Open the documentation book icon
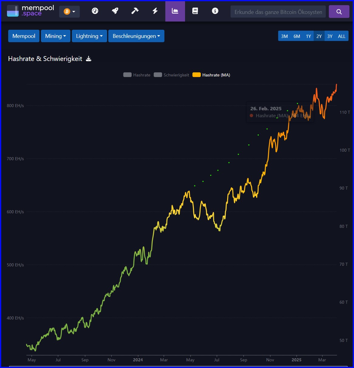 [x=195, y=11]
